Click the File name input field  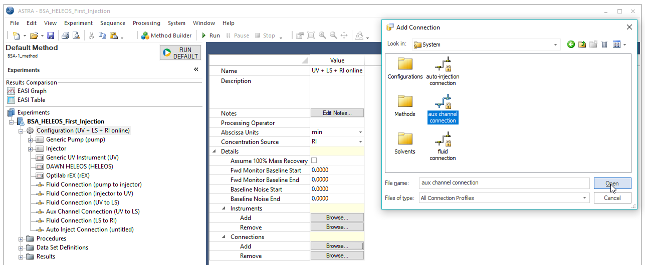tap(504, 183)
